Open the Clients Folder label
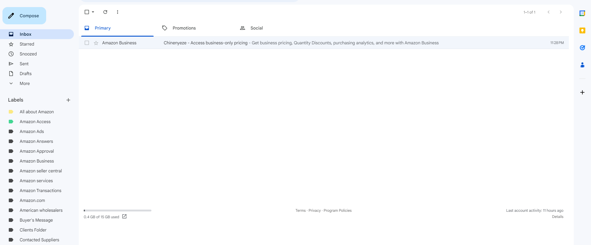The width and height of the screenshot is (591, 245). (37, 230)
